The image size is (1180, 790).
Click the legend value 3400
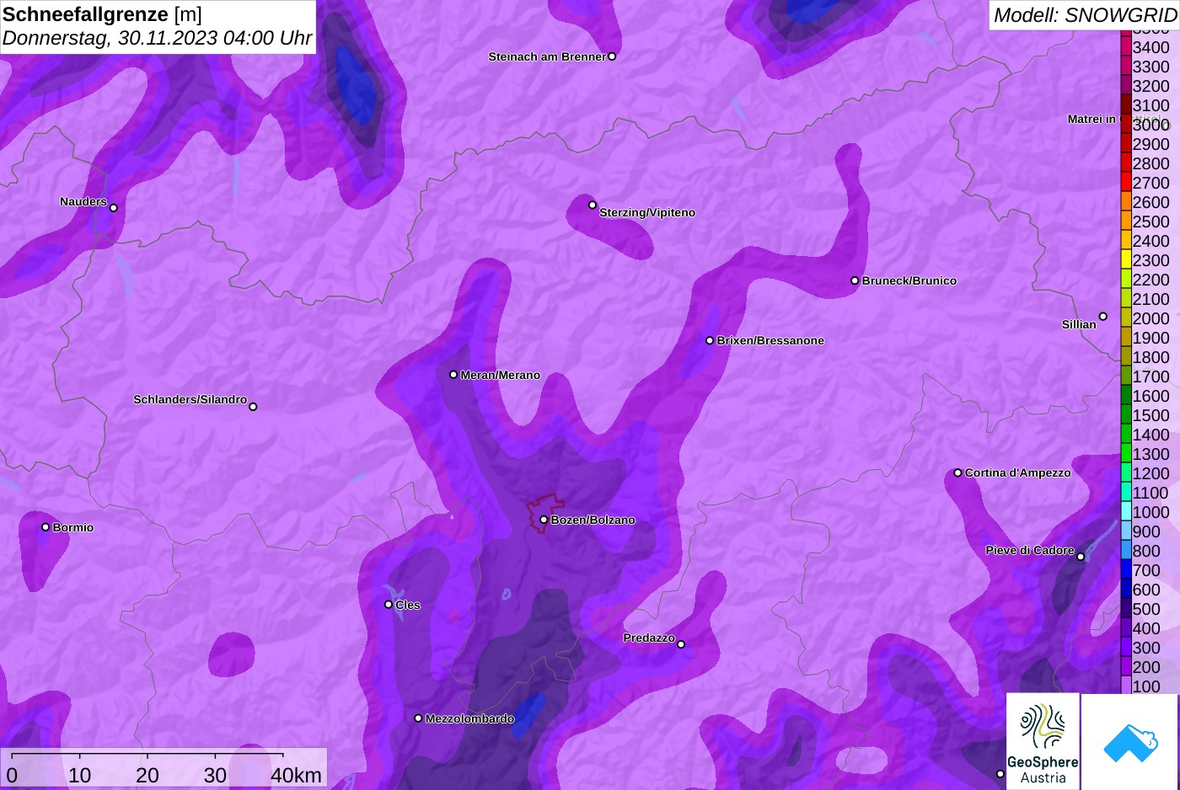pos(1150,47)
